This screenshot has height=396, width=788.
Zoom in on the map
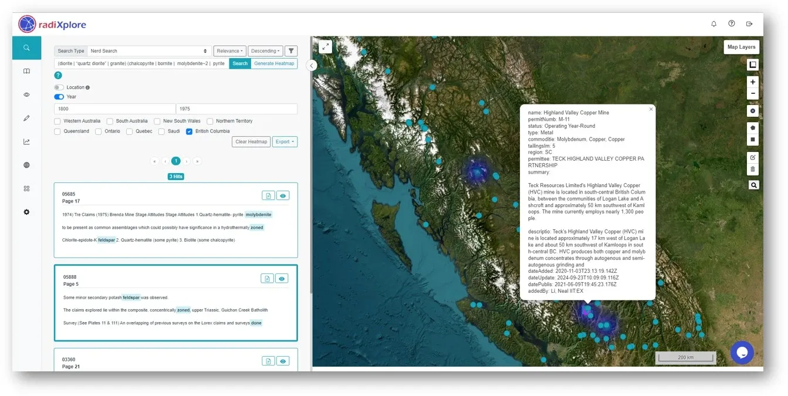[x=753, y=82]
